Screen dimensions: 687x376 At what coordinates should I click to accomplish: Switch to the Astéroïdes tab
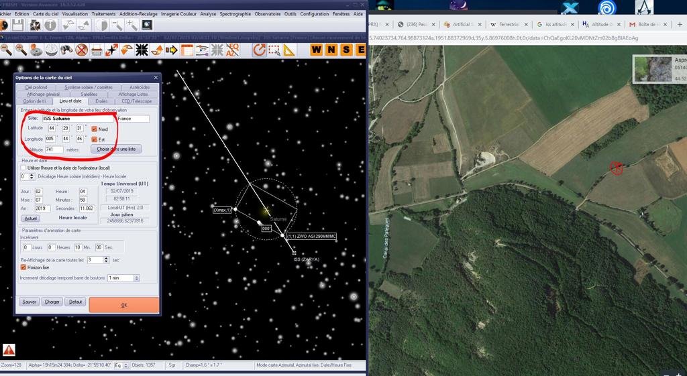point(140,87)
